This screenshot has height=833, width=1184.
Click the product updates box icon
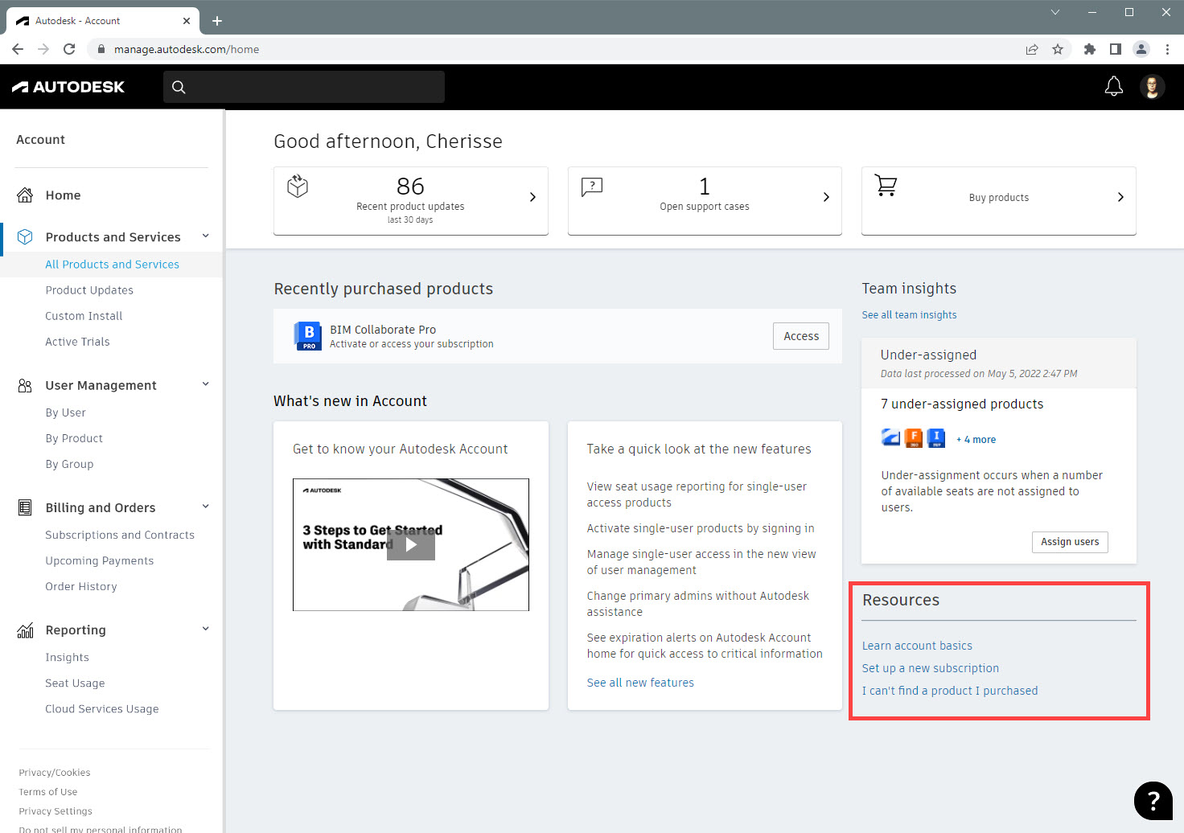pos(298,187)
